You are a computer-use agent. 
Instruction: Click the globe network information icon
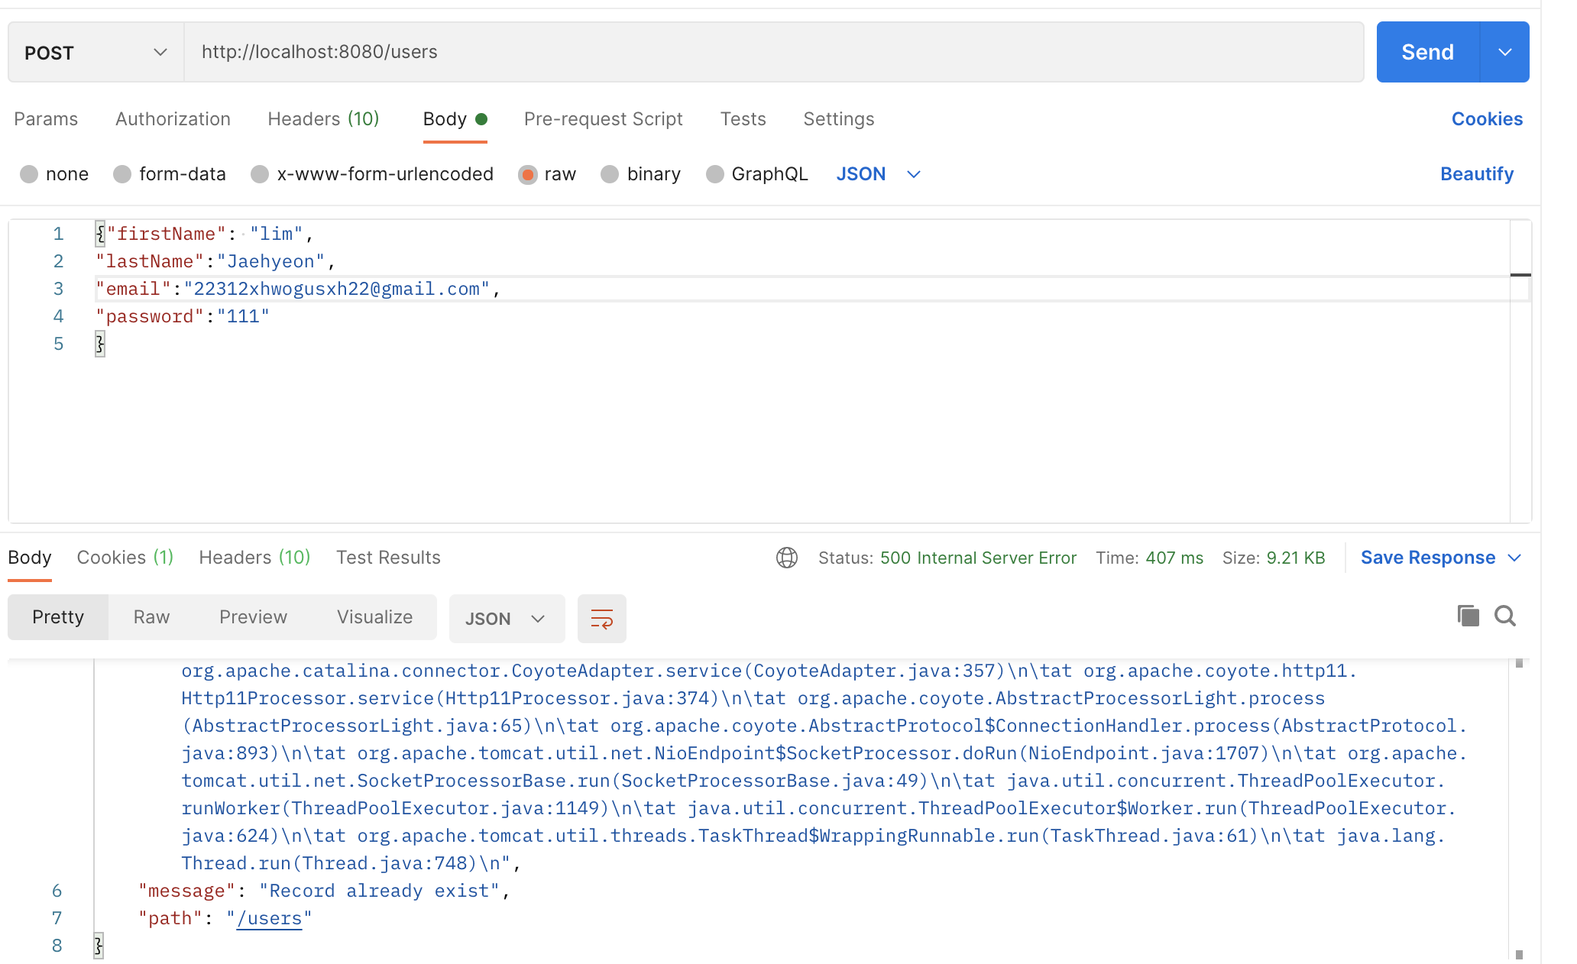pyautogui.click(x=787, y=558)
